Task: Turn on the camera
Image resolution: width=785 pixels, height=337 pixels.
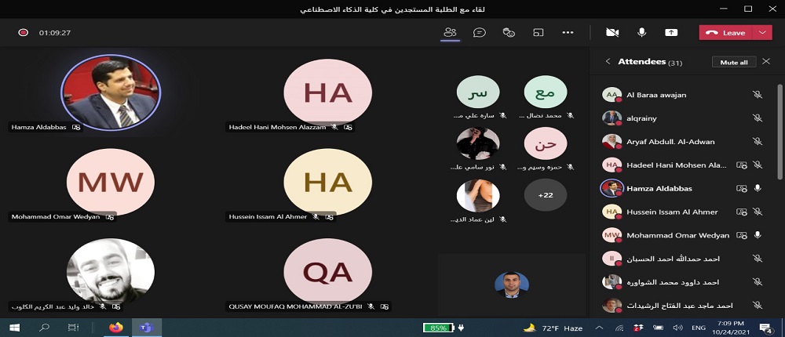Action: pyautogui.click(x=612, y=33)
